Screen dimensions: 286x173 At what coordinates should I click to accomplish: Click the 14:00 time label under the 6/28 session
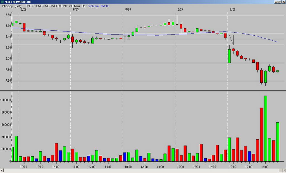tap(265, 167)
